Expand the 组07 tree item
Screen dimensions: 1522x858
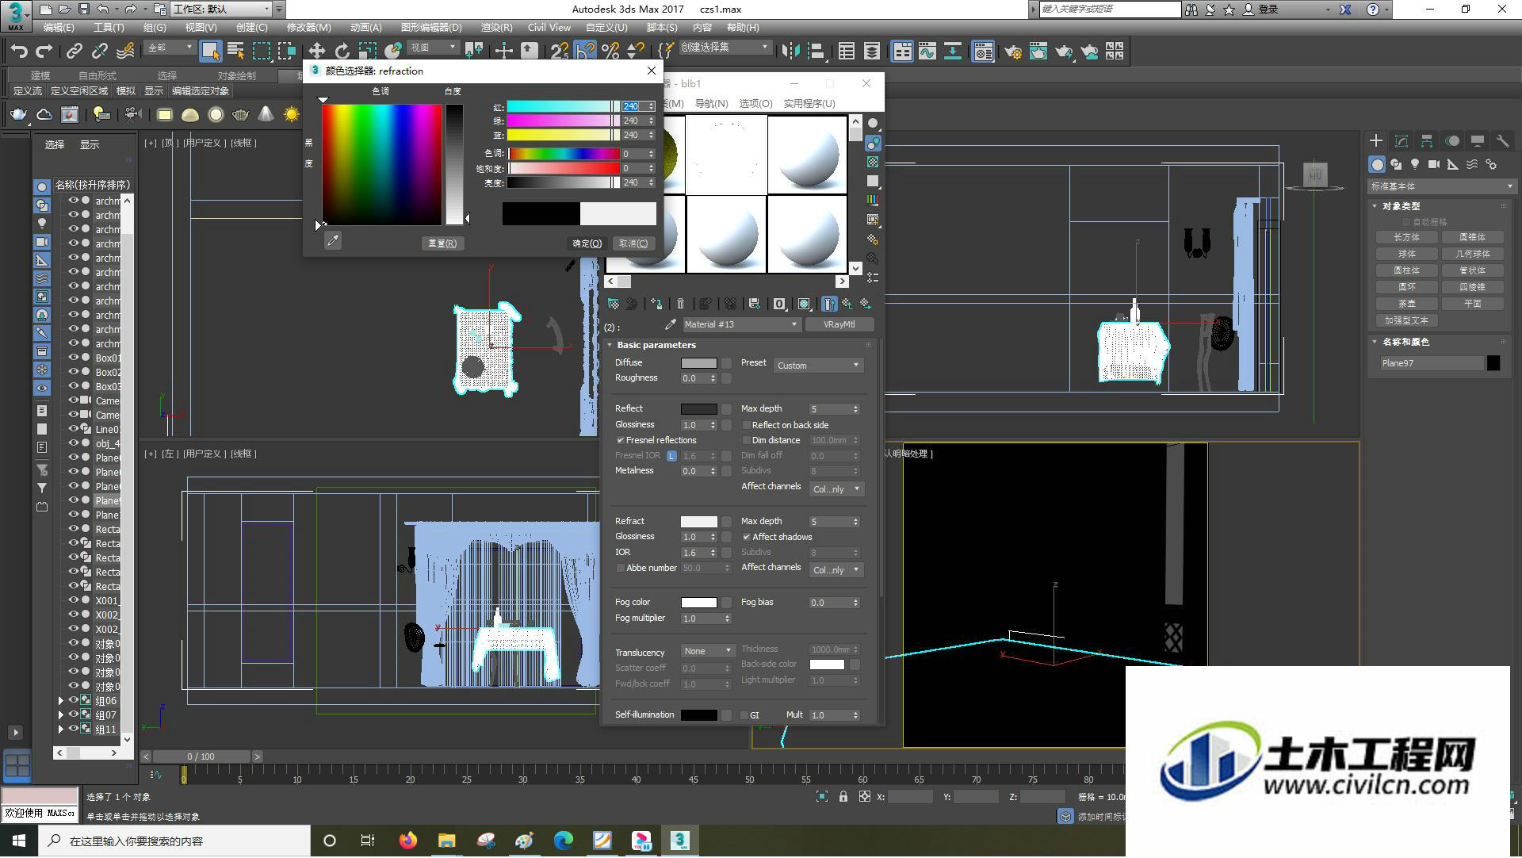(61, 715)
